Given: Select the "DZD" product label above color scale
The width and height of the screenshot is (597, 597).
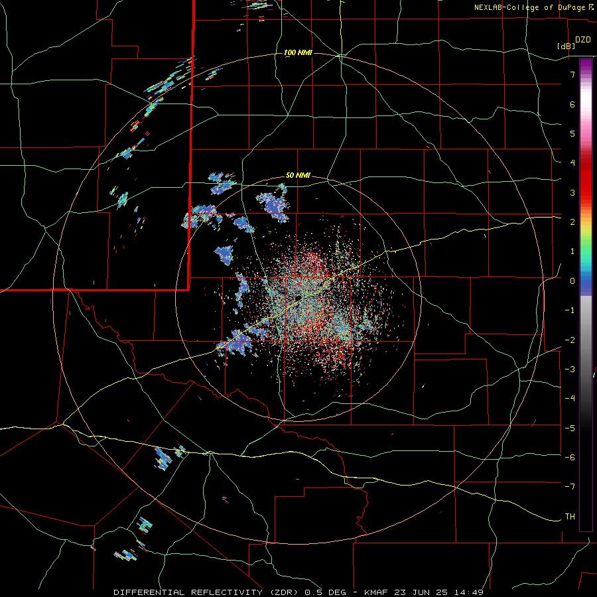Looking at the screenshot, I should point(583,40).
